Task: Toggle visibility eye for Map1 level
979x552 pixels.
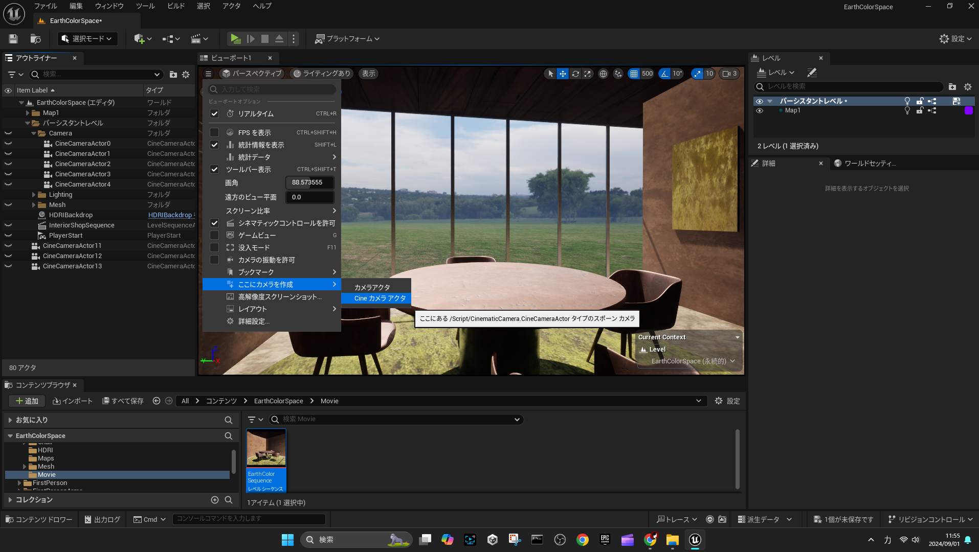Action: 760,111
